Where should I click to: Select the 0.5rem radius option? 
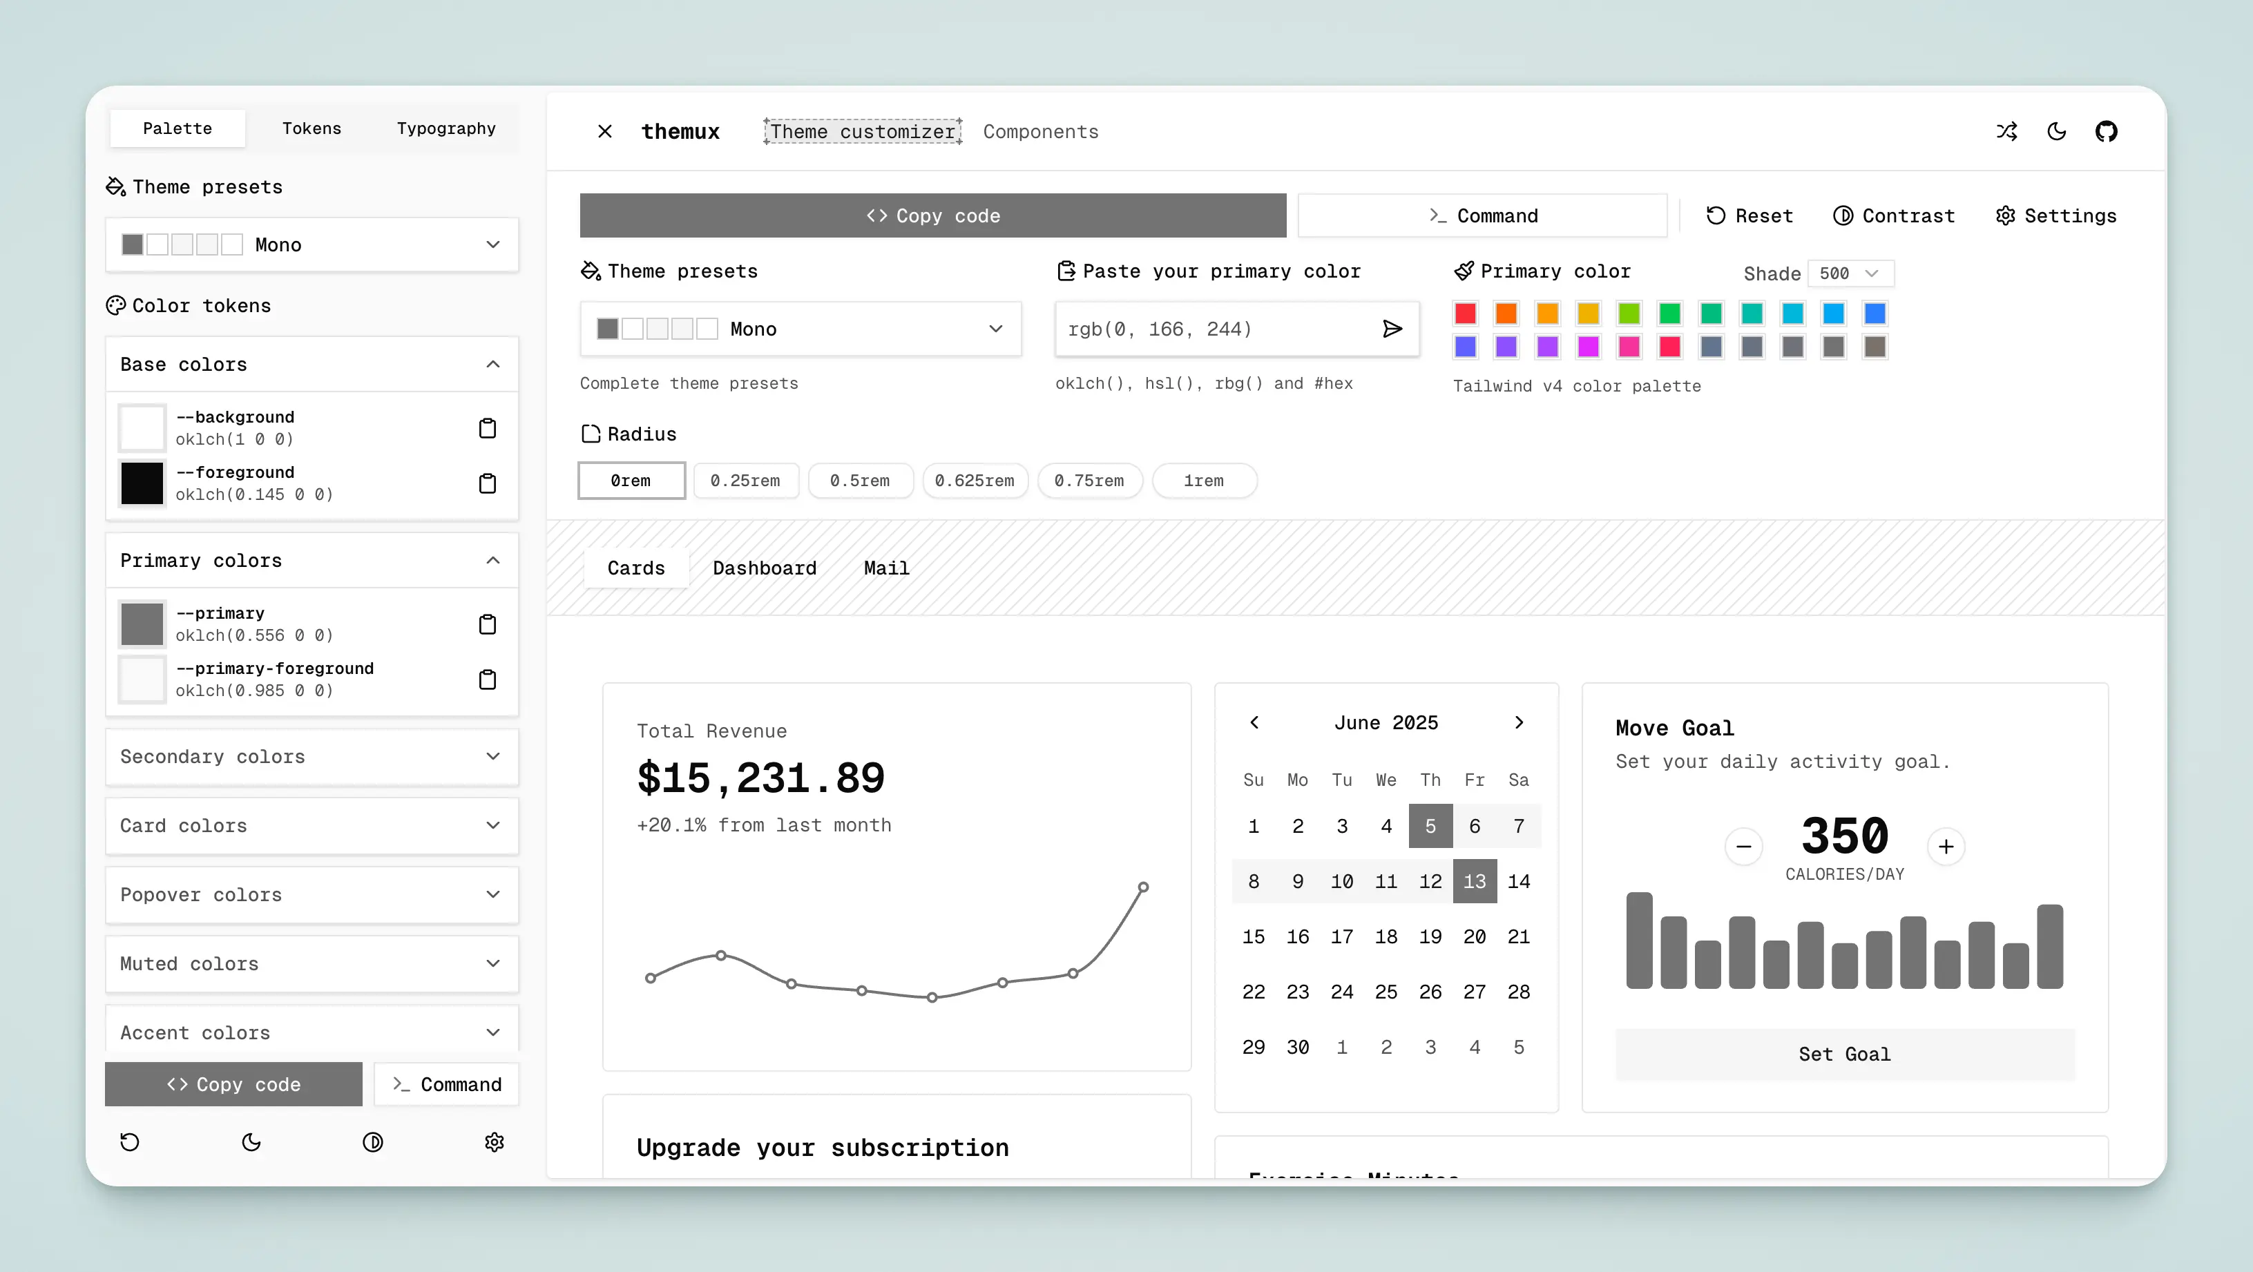[x=861, y=481]
